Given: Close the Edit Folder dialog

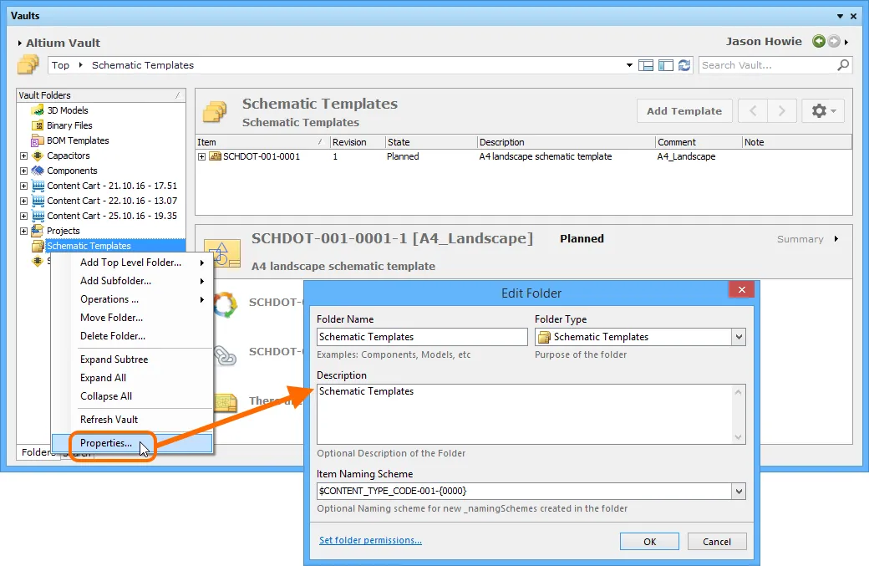Looking at the screenshot, I should 741,289.
